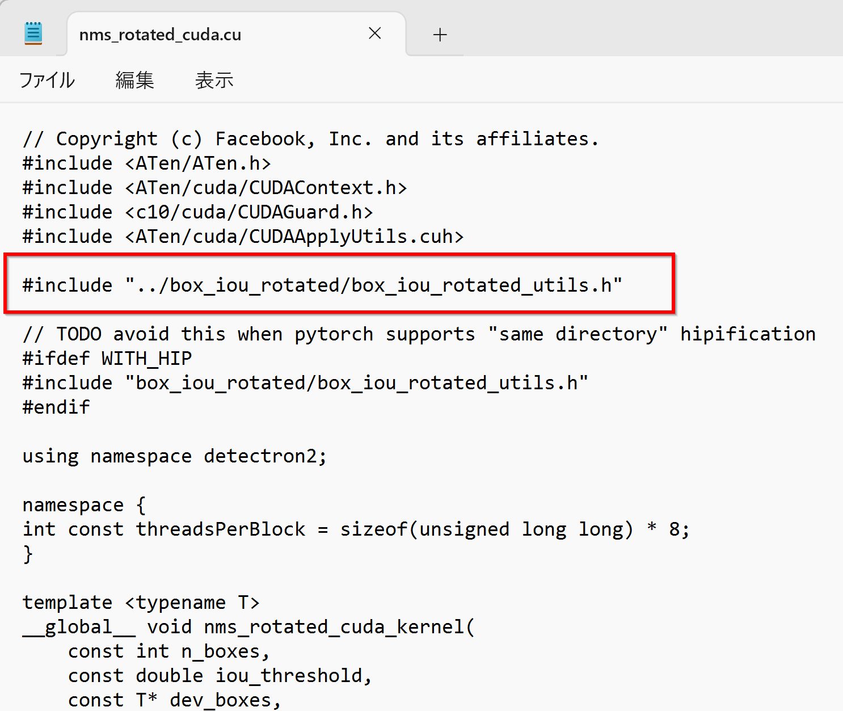Click the #include <ATen/ATen.h> line
Screen dimensions: 843x711
pyautogui.click(x=146, y=163)
